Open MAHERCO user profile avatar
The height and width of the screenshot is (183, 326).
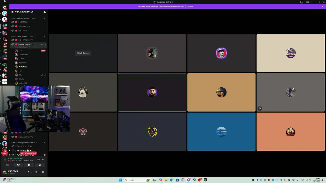point(5,172)
